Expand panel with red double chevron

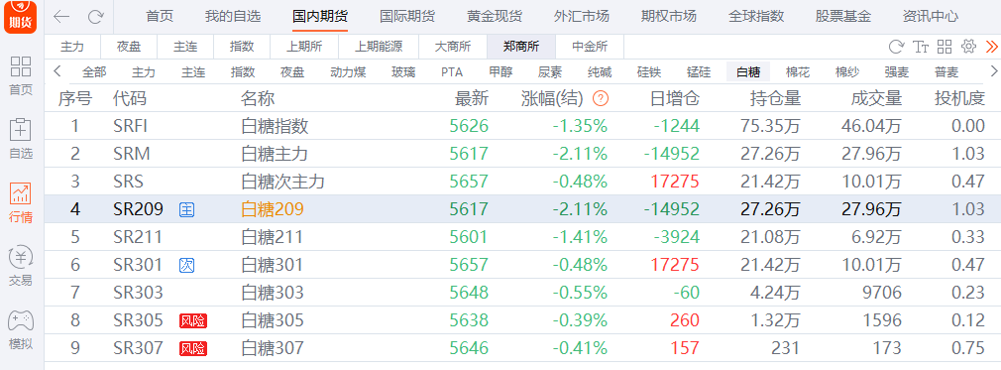coord(991,47)
